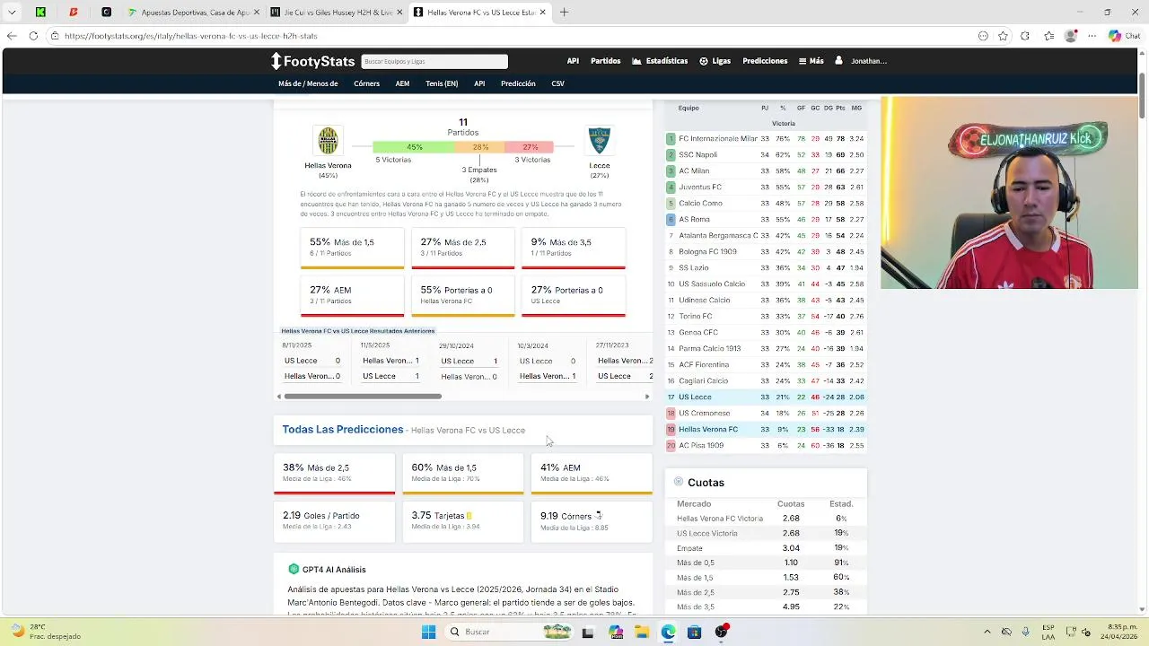Image resolution: width=1149 pixels, height=646 pixels.
Task: Open Predicciones in the top navigation
Action: (765, 61)
